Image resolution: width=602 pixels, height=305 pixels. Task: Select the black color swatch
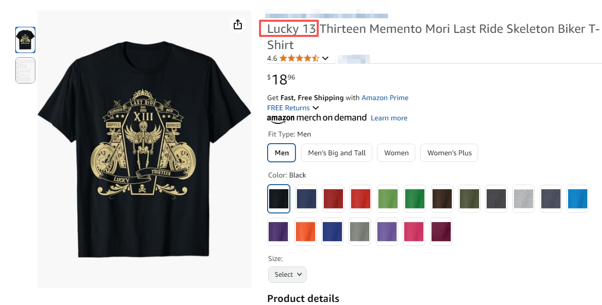pos(279,199)
